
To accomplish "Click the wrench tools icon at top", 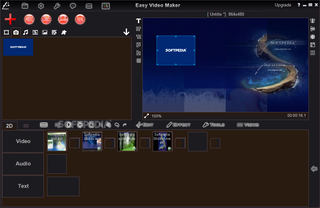I will pos(57,6).
